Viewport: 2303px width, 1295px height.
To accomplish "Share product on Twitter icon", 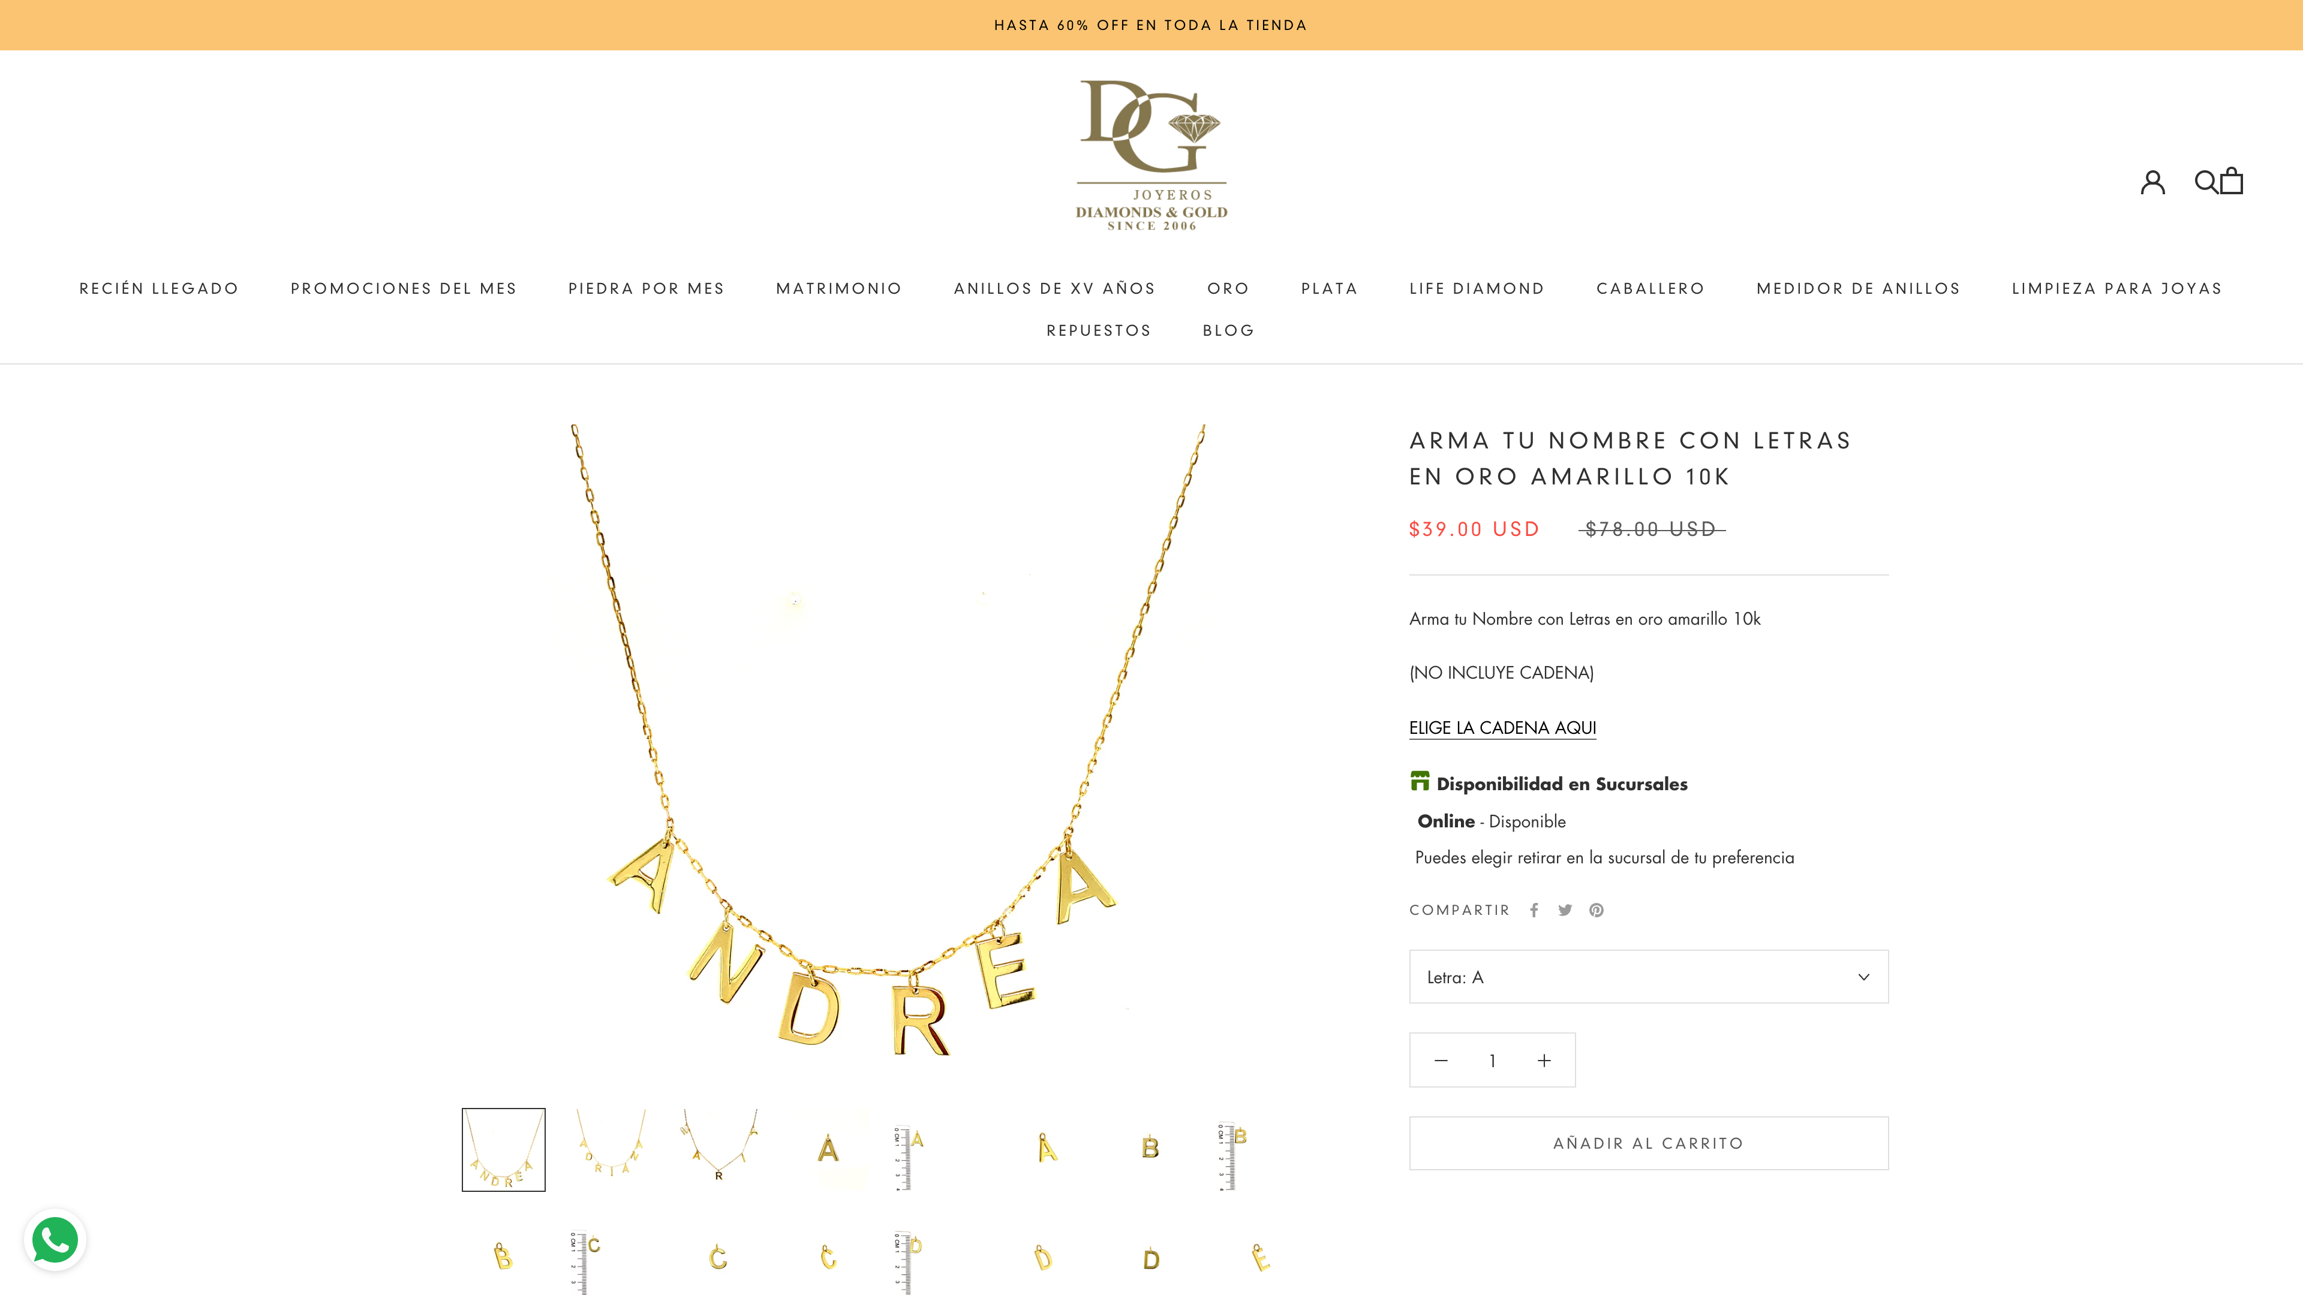I will (x=1565, y=910).
